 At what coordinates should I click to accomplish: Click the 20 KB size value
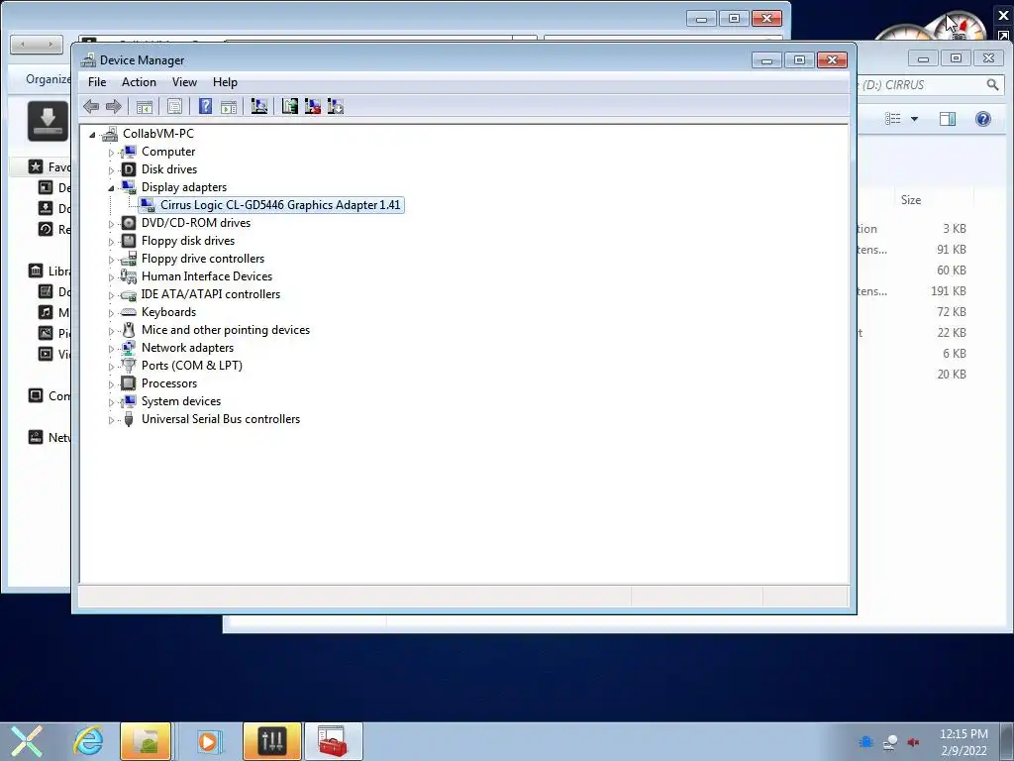click(x=952, y=374)
